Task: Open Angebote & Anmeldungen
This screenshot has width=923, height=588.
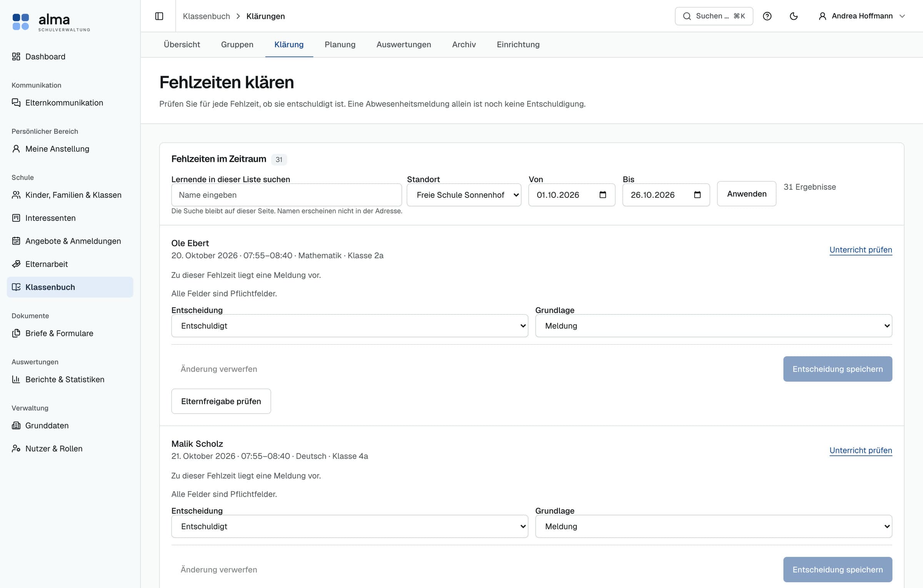Action: 70,241
